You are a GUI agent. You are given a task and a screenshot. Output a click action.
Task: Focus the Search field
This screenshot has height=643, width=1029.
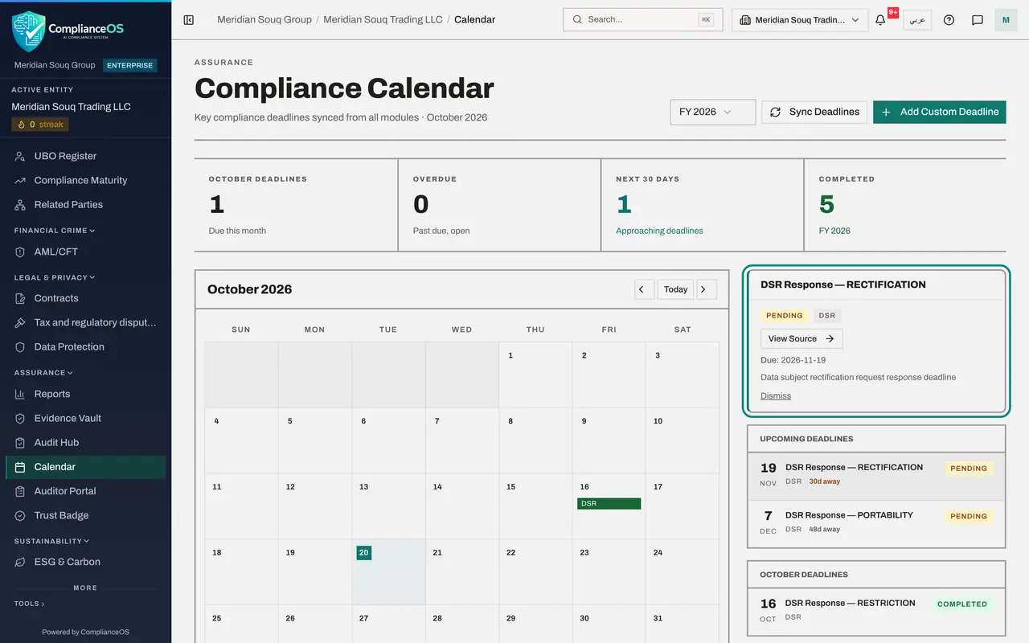pyautogui.click(x=643, y=20)
